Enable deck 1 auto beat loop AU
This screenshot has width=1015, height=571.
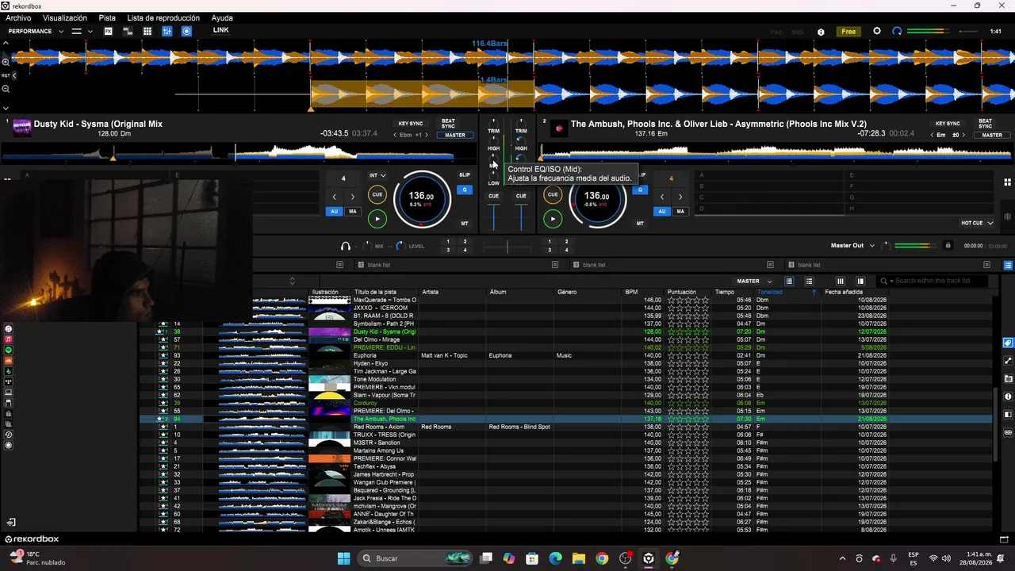point(334,212)
